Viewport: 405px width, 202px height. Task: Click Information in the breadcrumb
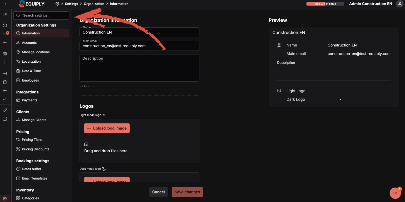pyautogui.click(x=119, y=4)
